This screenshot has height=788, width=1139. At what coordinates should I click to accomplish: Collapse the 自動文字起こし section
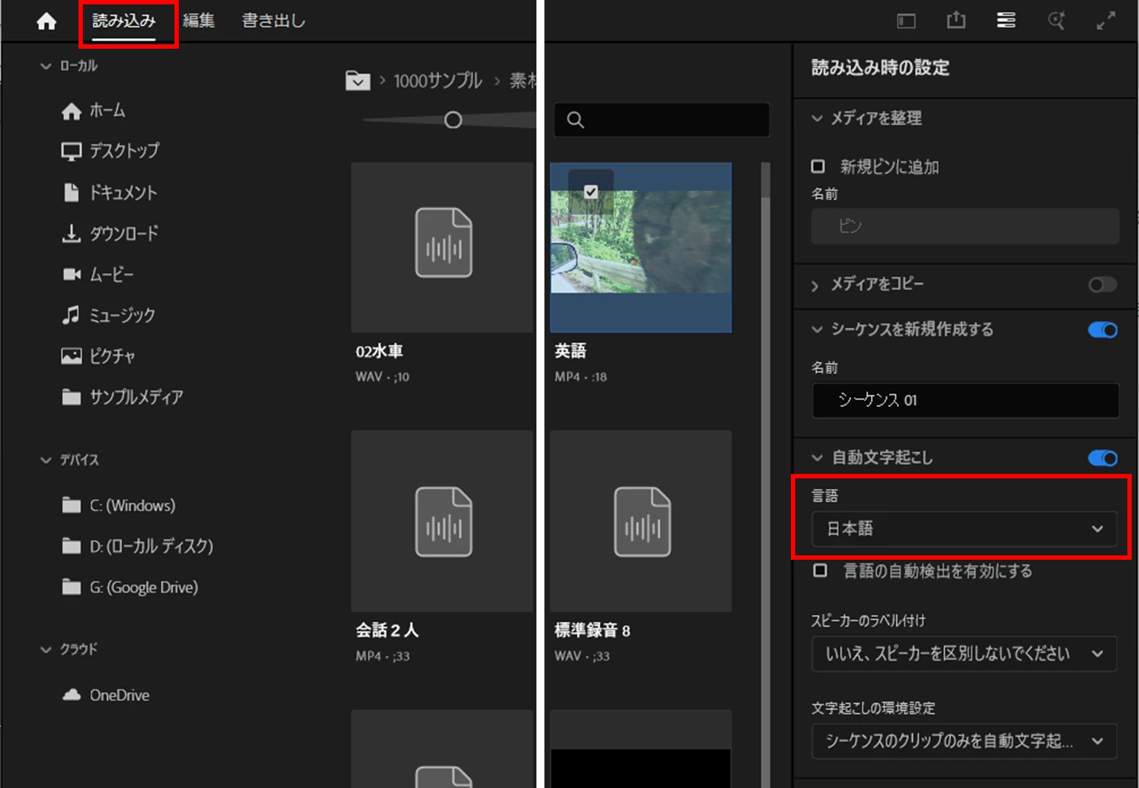pos(817,458)
